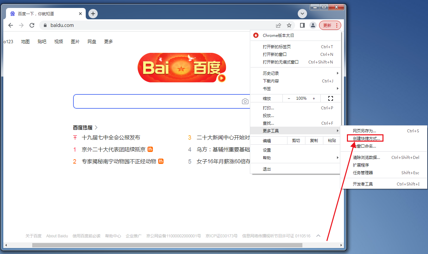428x254 pixels.
Task: Choose 退出 to quit Chrome
Action: 295,169
